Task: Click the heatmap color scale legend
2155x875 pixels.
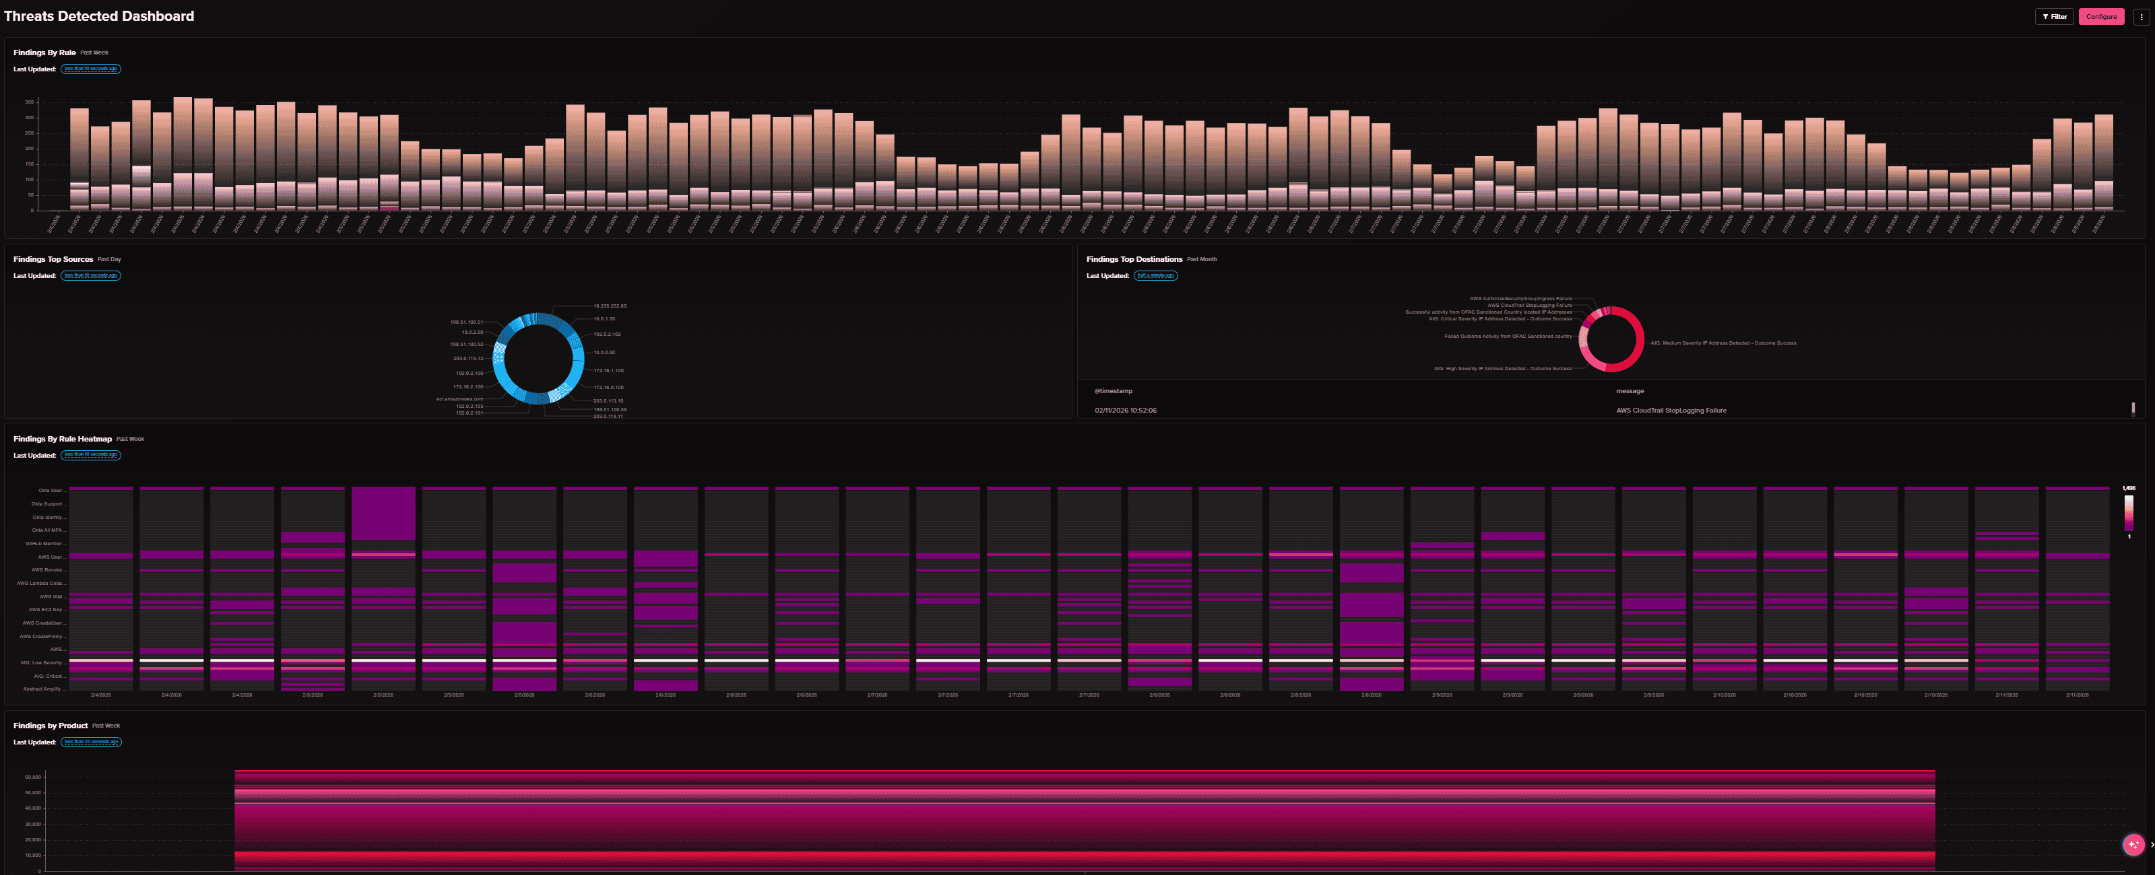Action: pyautogui.click(x=2128, y=512)
